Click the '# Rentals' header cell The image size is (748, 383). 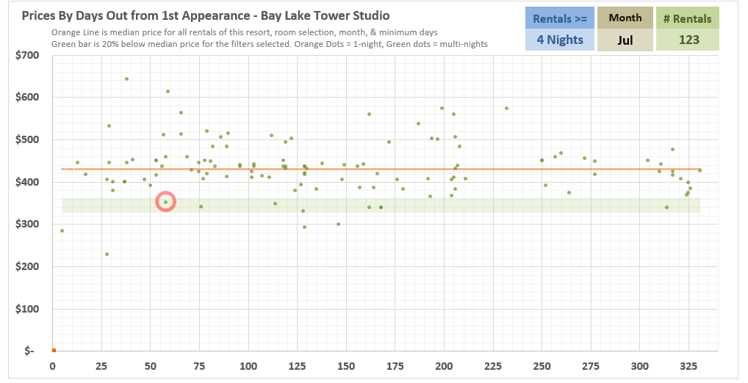click(x=688, y=18)
